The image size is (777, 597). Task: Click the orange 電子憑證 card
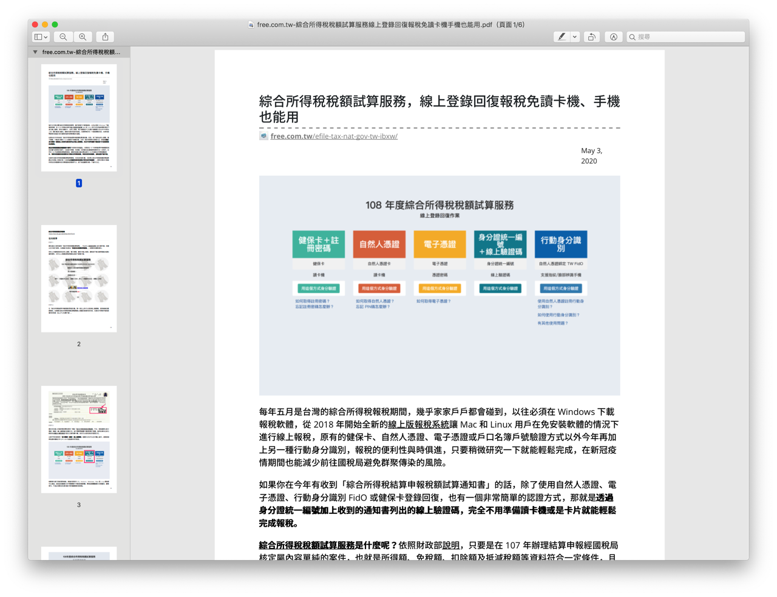[439, 245]
